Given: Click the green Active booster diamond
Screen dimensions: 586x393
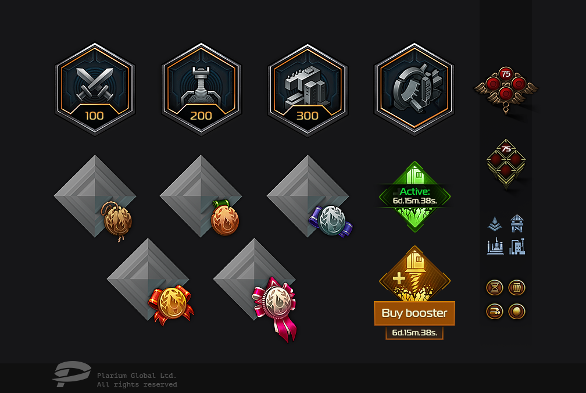Looking at the screenshot, I should click(415, 196).
